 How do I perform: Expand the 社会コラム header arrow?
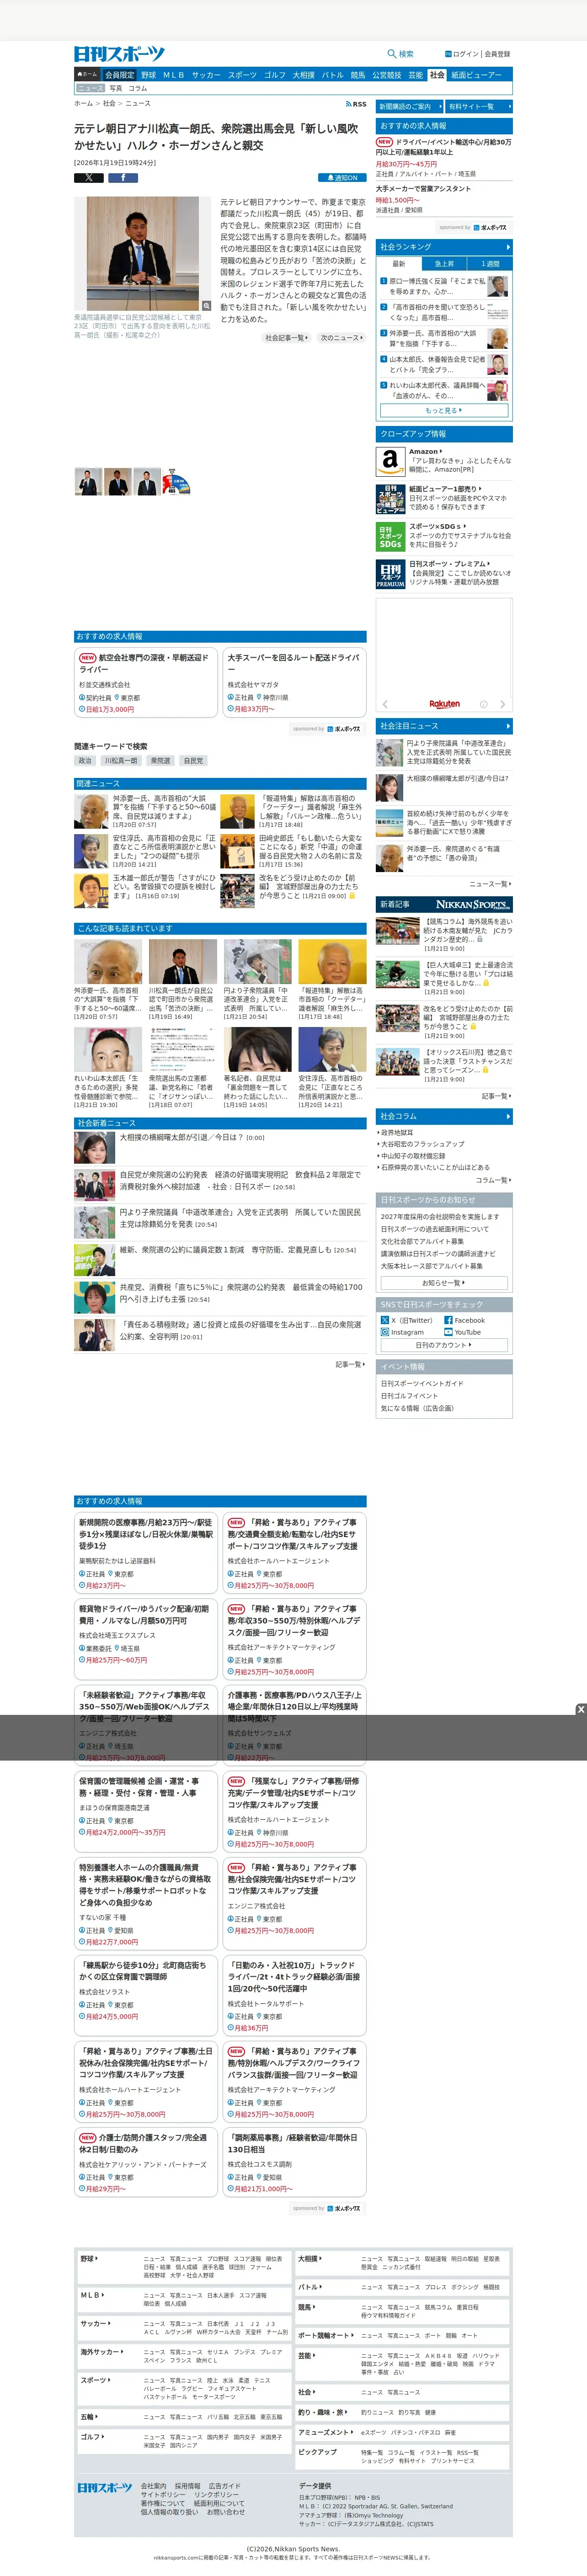[x=508, y=1116]
